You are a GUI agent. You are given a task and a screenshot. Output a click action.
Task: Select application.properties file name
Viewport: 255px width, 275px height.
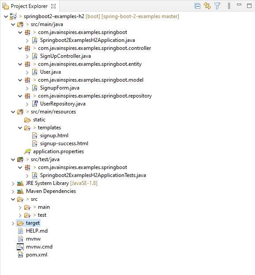point(58,151)
